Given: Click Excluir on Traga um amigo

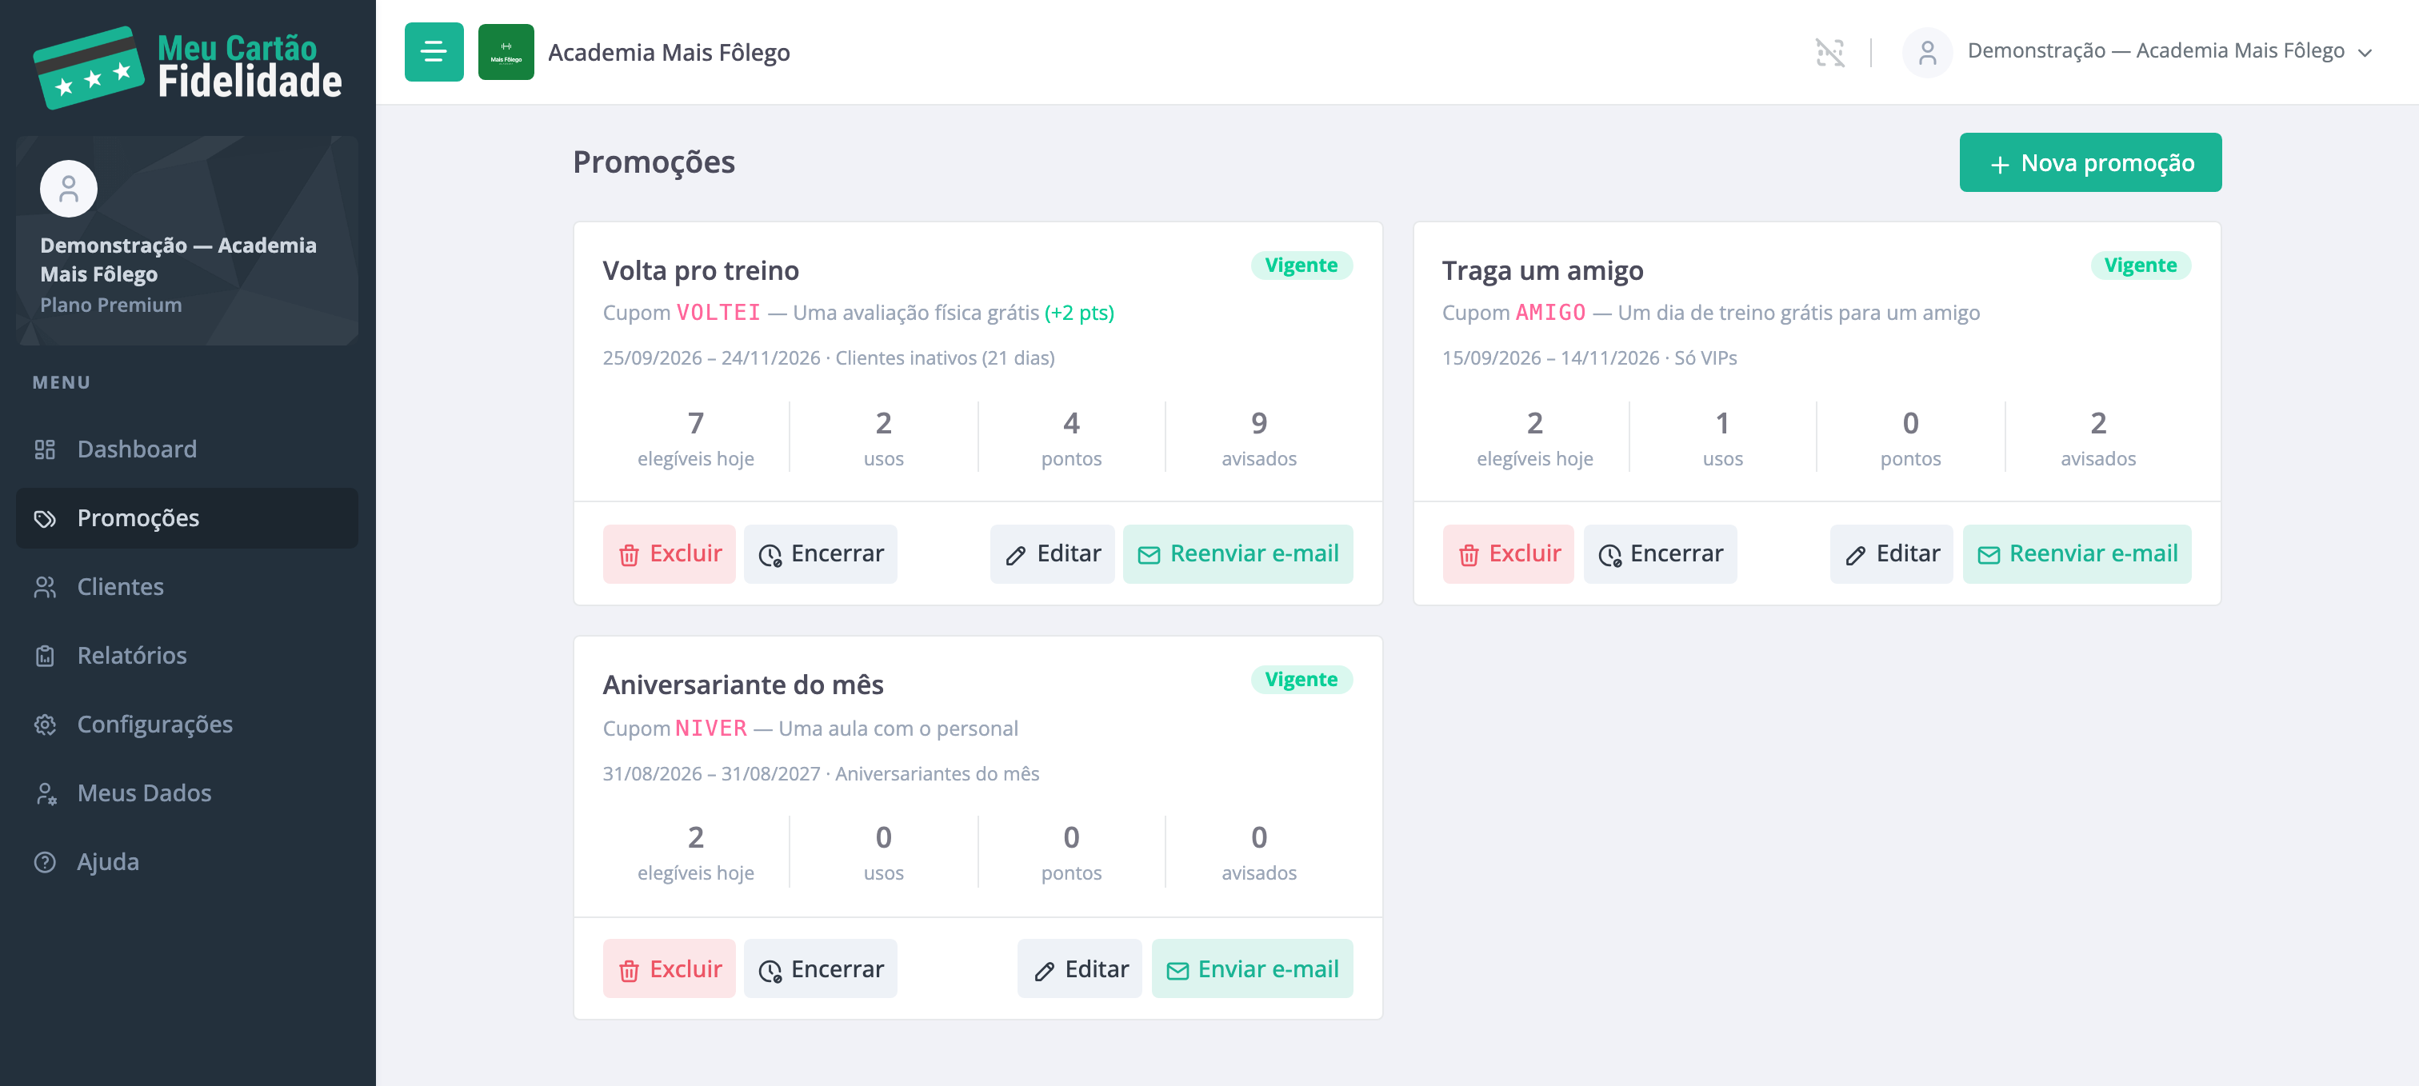Looking at the screenshot, I should [x=1508, y=553].
